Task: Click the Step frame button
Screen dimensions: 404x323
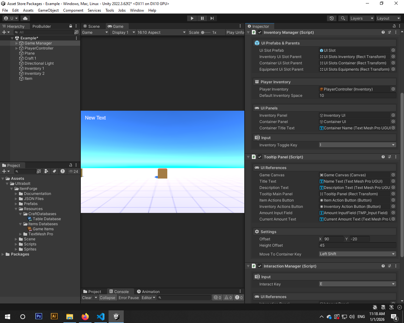Action: [x=212, y=18]
